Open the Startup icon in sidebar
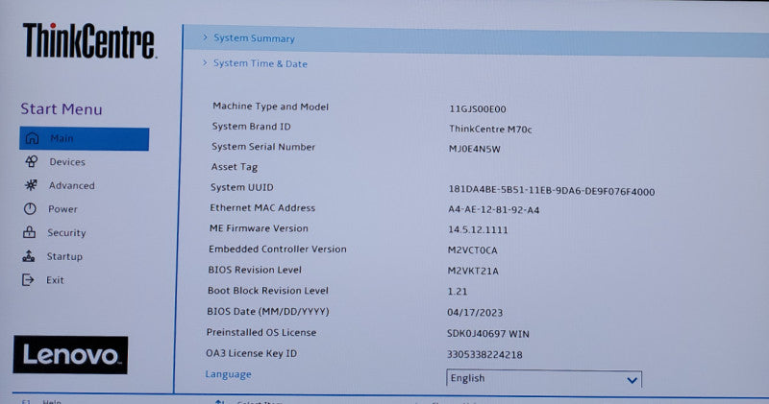769x404 pixels. (29, 255)
